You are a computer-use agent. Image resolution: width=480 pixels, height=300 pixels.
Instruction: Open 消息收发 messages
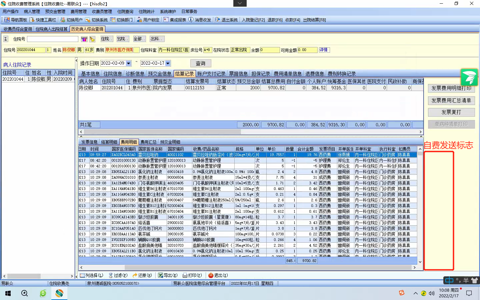pos(200,20)
